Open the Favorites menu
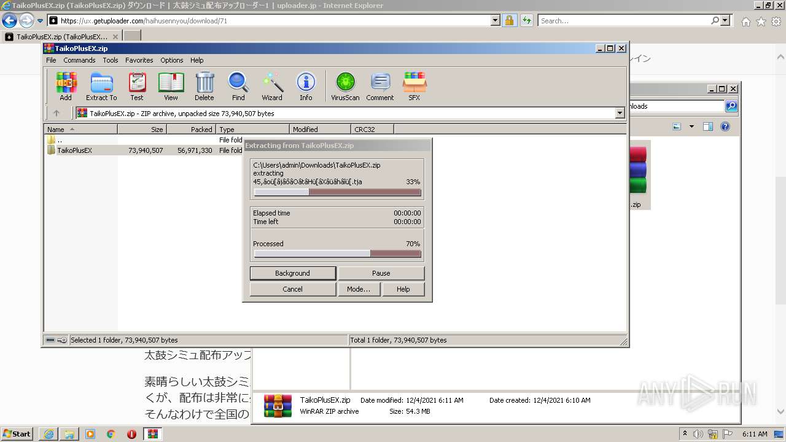 [139, 60]
